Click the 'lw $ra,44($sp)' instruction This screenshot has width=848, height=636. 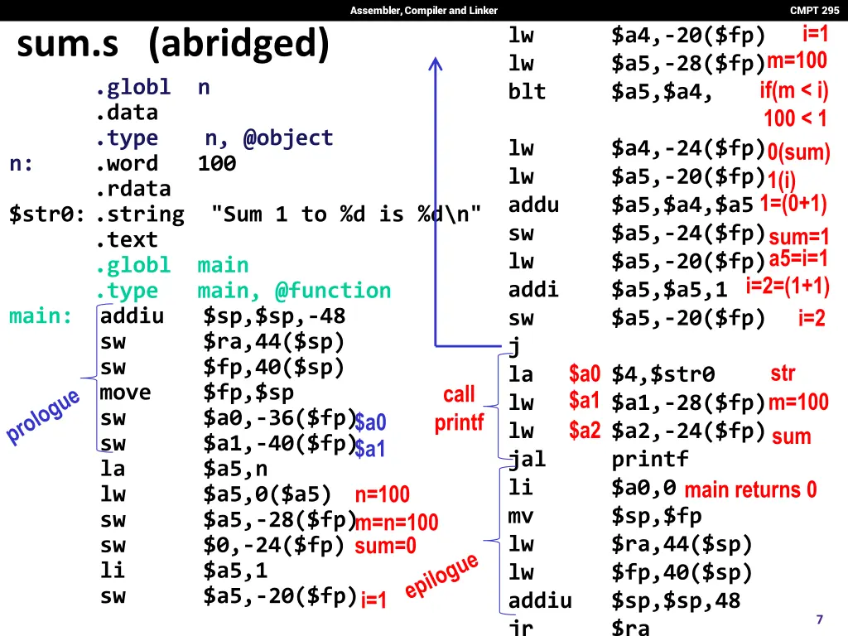[630, 544]
